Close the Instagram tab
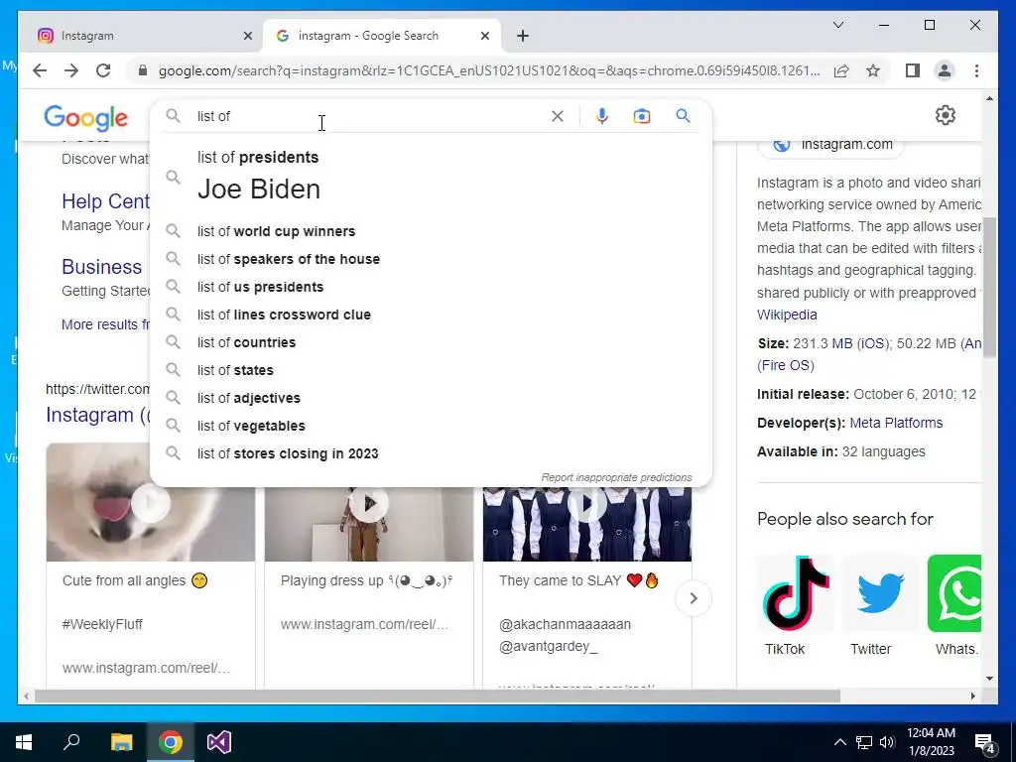1016x762 pixels. click(x=247, y=36)
